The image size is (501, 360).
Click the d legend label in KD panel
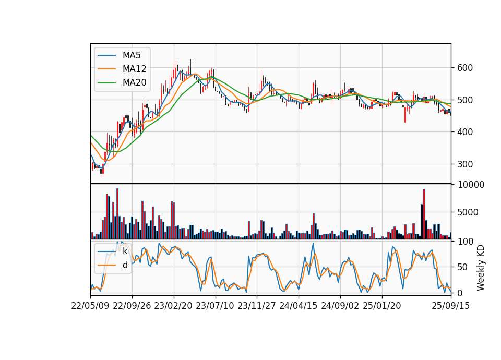(125, 265)
